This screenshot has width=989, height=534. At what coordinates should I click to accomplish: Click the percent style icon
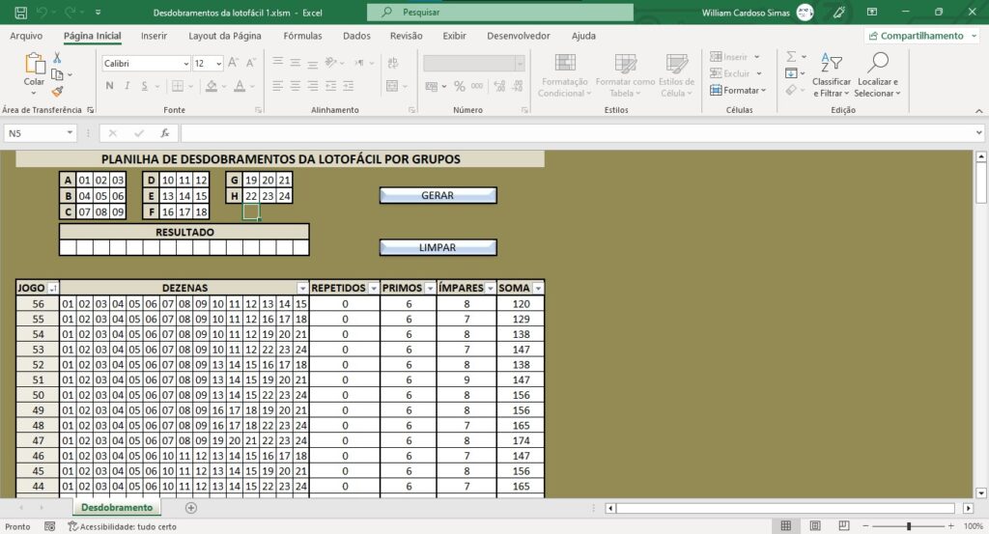pos(459,86)
